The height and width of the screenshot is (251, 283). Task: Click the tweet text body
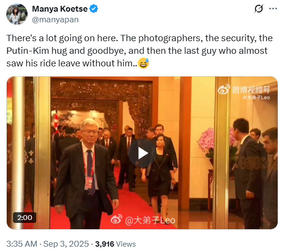tap(139, 51)
